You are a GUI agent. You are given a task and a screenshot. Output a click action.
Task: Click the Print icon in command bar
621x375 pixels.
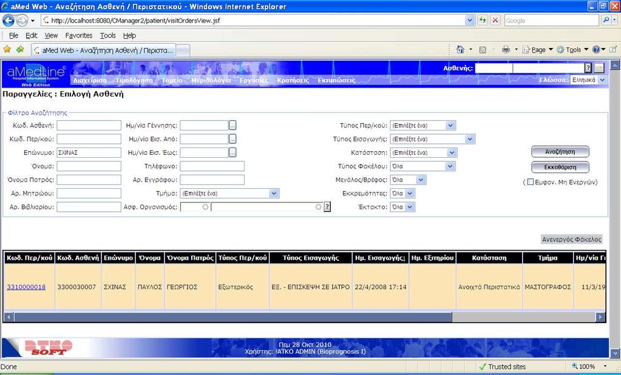tap(506, 50)
